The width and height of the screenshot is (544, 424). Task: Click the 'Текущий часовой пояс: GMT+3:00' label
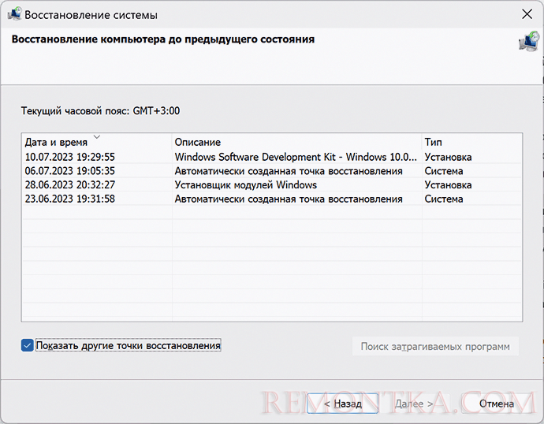100,111
